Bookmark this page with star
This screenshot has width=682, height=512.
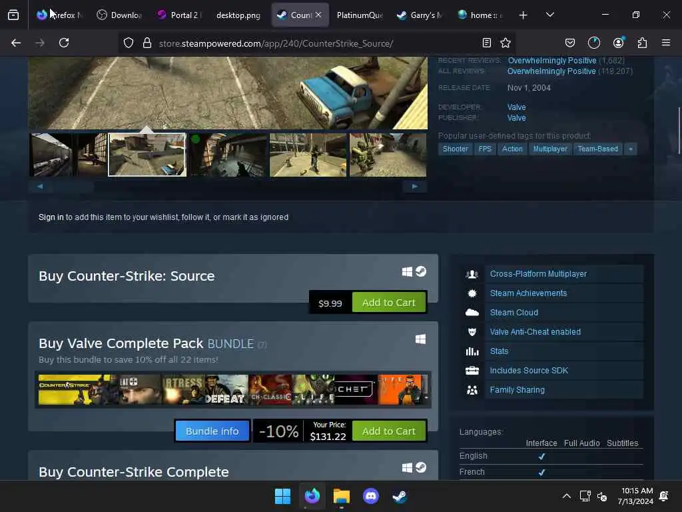click(x=506, y=43)
